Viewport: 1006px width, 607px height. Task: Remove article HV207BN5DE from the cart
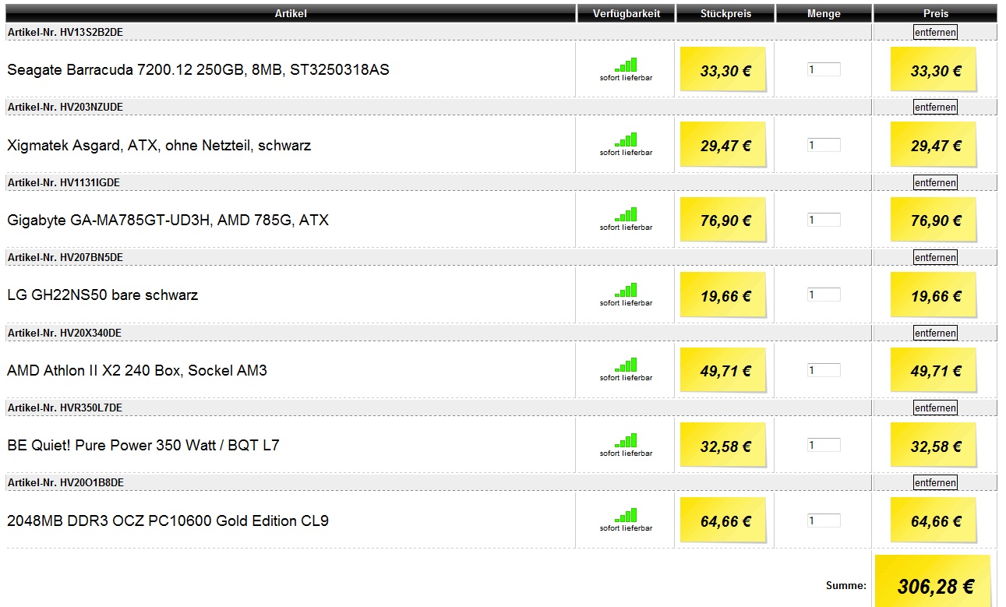pyautogui.click(x=935, y=258)
